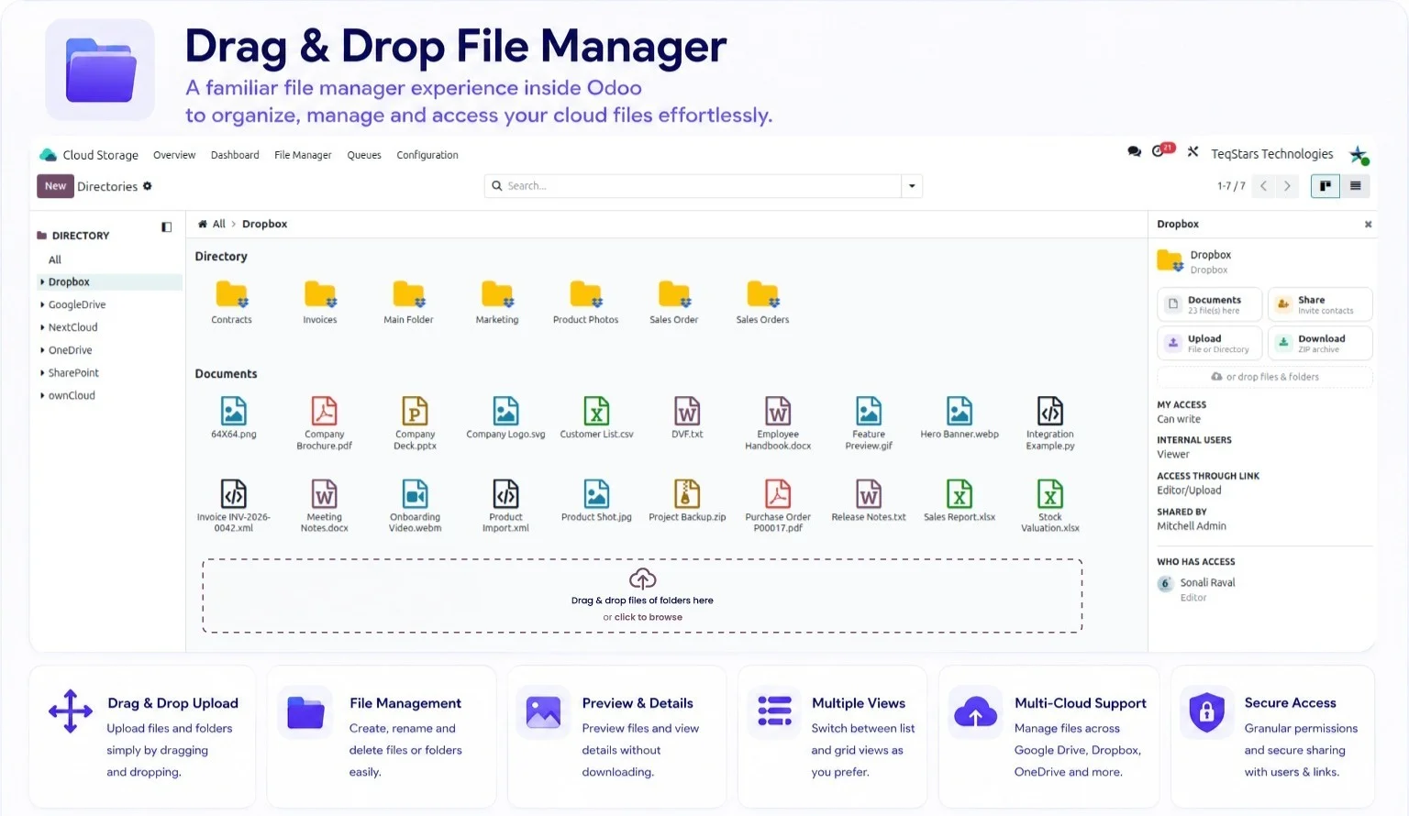Click the search input field
Image resolution: width=1409 pixels, height=816 pixels.
coord(693,186)
